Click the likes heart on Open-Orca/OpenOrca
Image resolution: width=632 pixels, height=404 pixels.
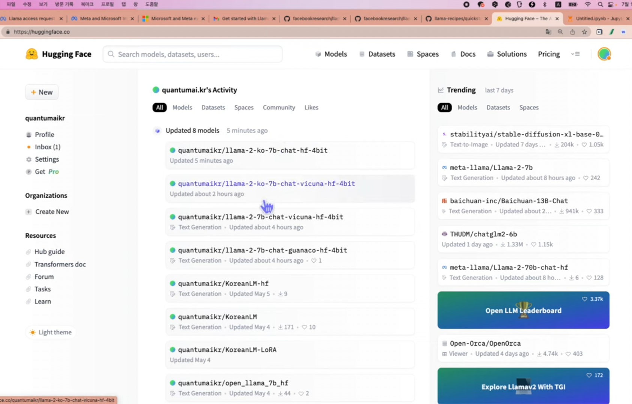[x=568, y=354]
